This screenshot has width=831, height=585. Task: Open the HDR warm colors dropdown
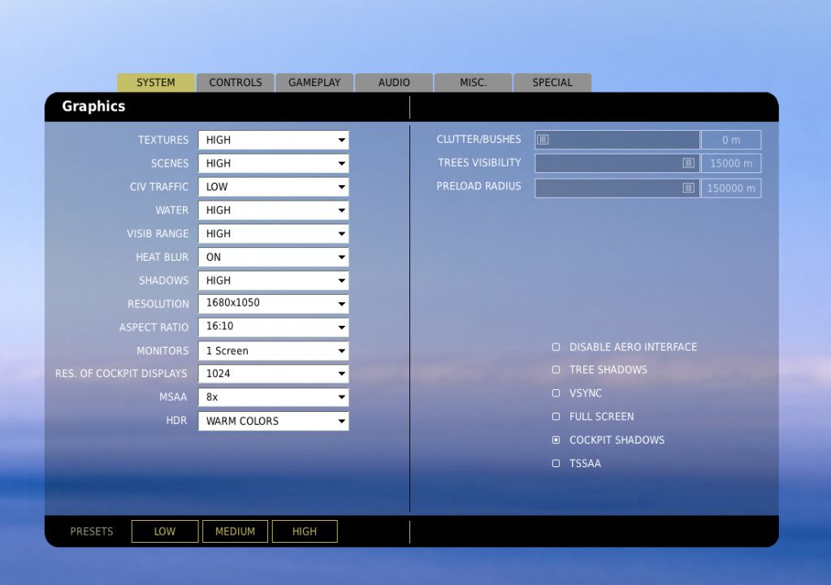click(x=273, y=420)
